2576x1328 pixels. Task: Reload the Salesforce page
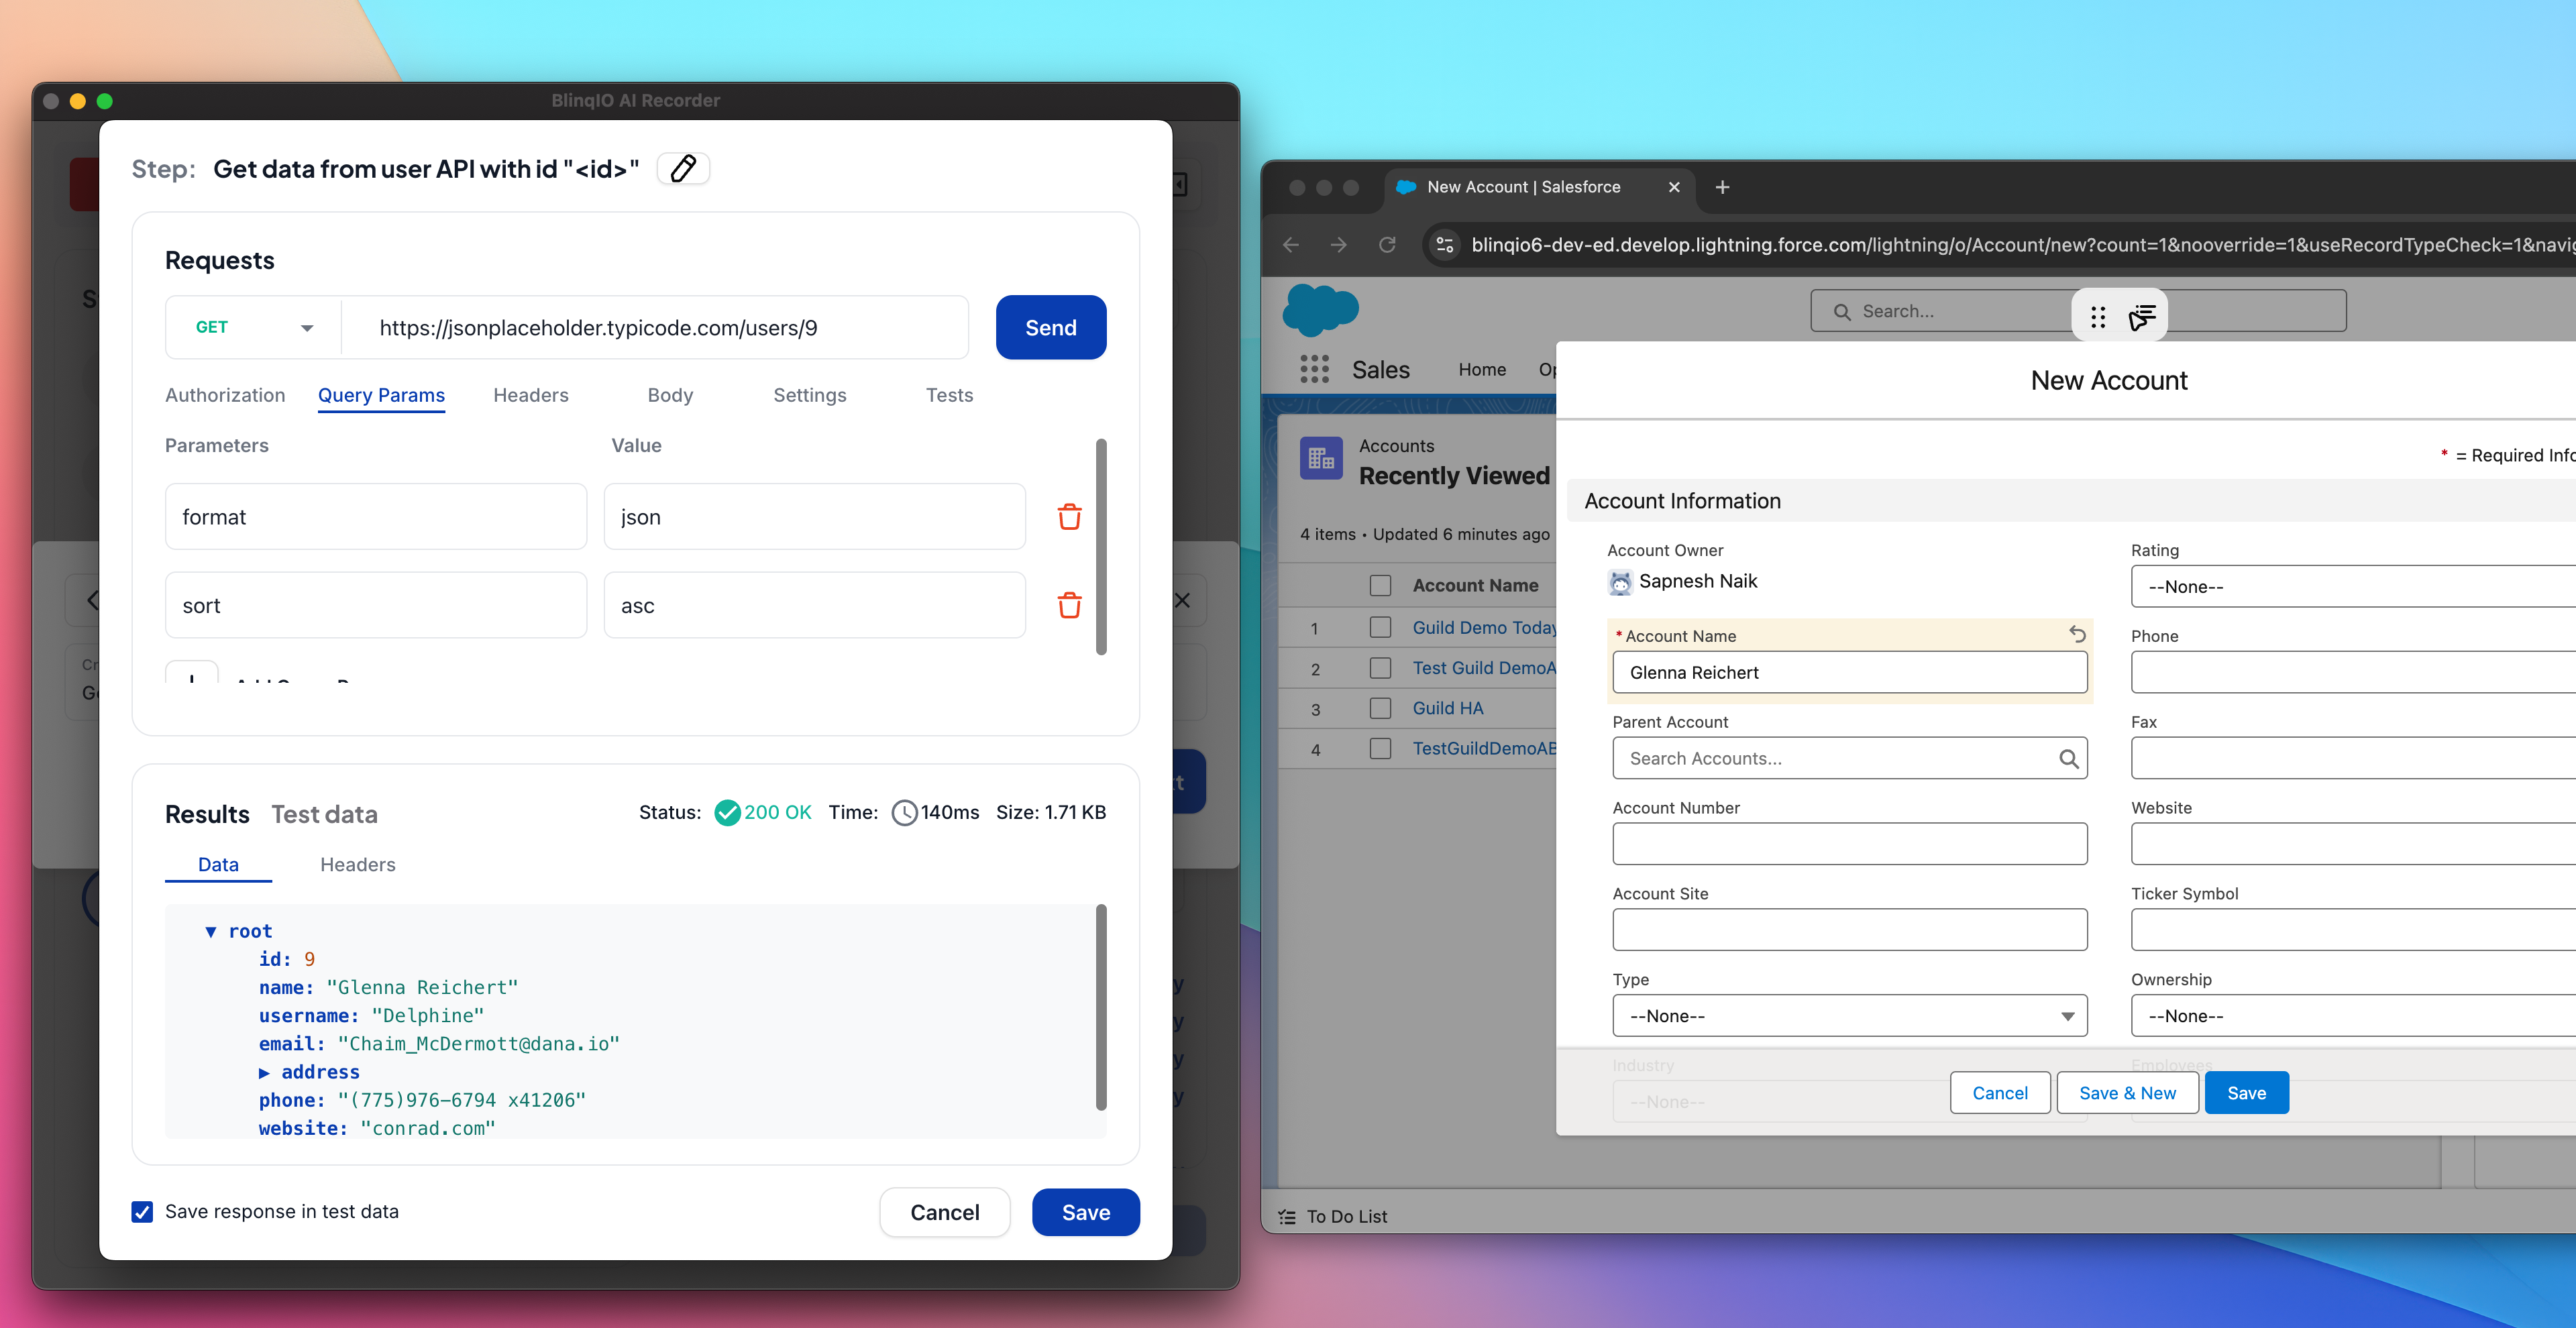1386,245
